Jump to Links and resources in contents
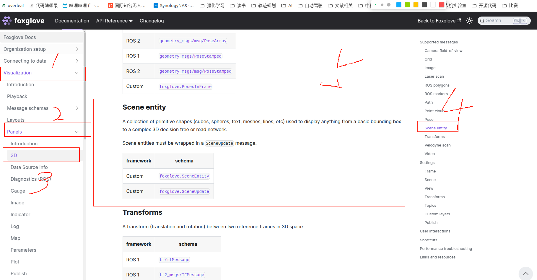The width and height of the screenshot is (537, 280). coord(437,257)
